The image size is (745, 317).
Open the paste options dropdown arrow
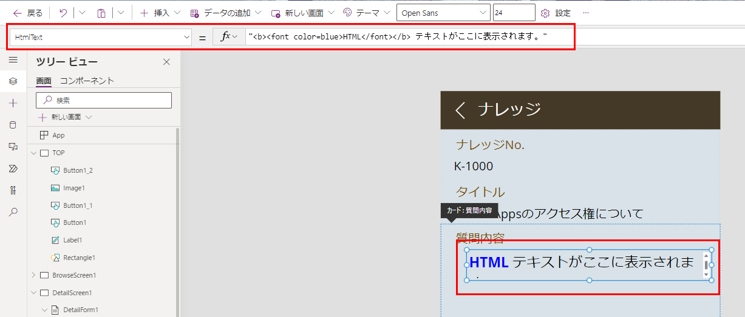pos(121,13)
